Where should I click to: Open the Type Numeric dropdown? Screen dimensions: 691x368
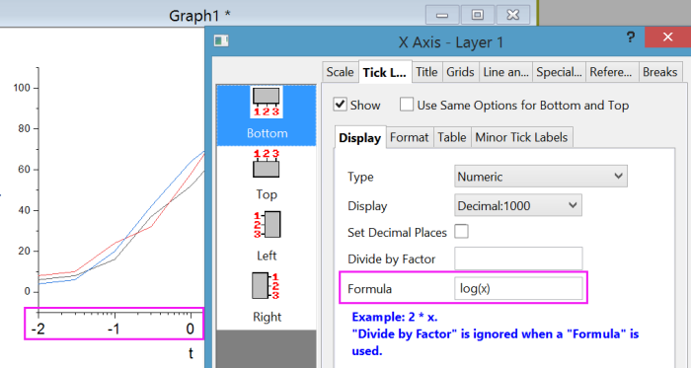coord(541,177)
